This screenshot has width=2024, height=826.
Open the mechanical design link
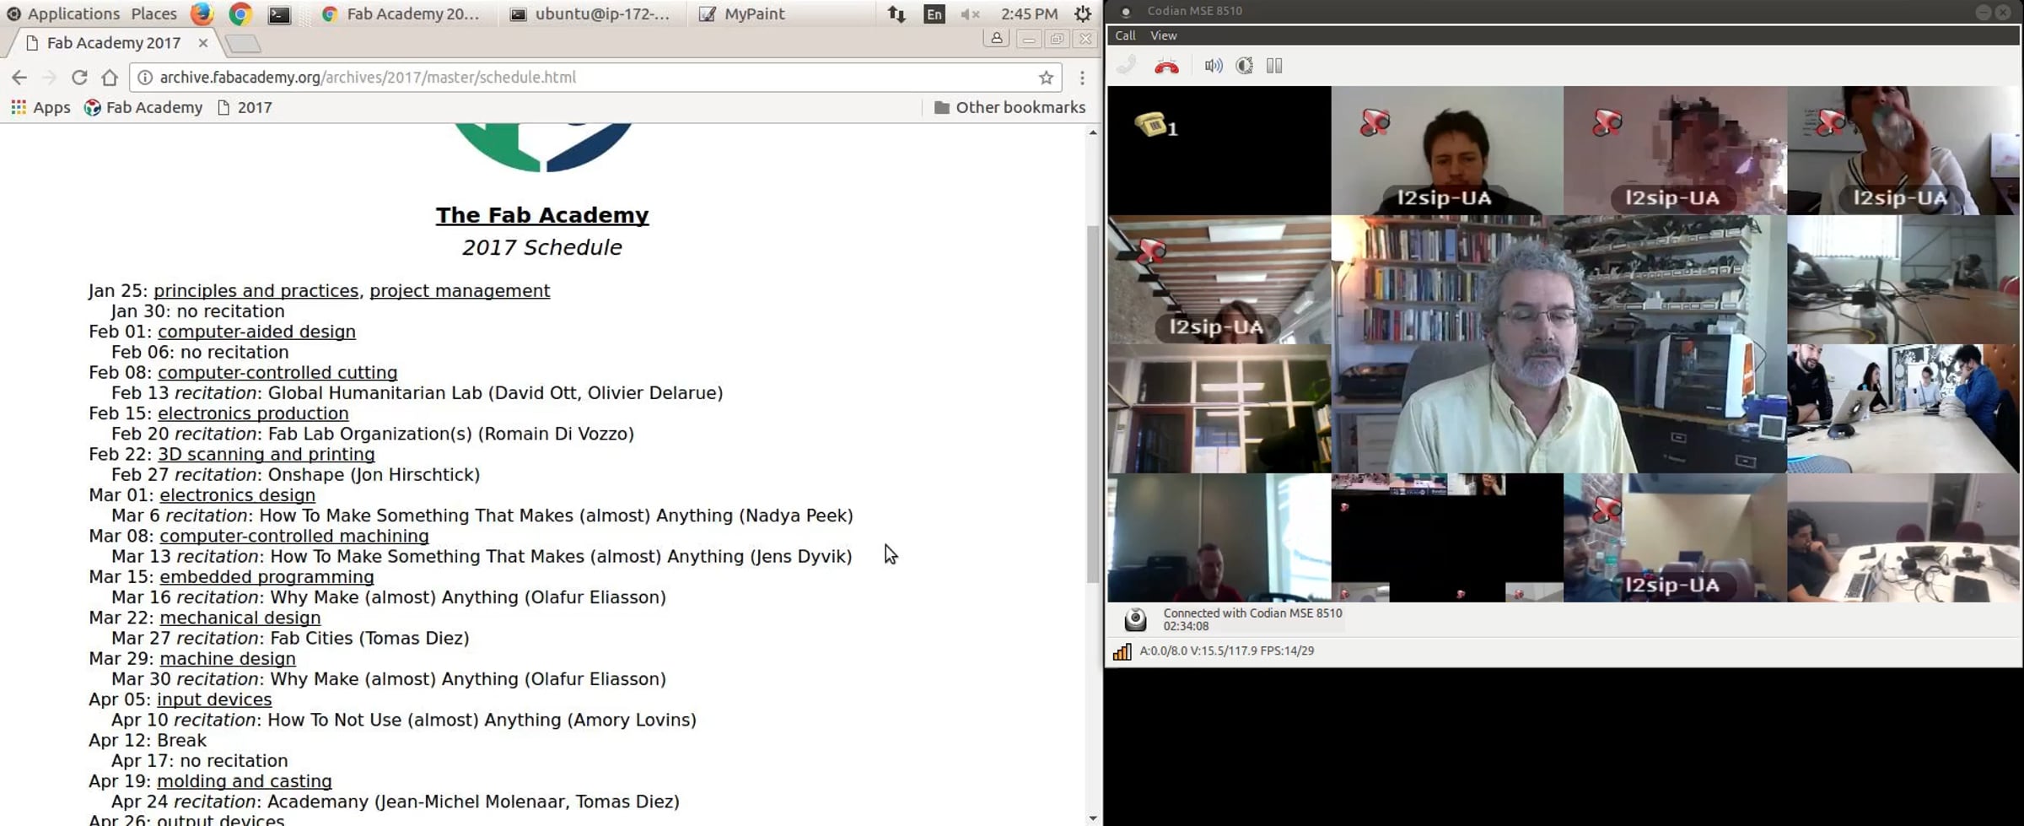(x=240, y=618)
